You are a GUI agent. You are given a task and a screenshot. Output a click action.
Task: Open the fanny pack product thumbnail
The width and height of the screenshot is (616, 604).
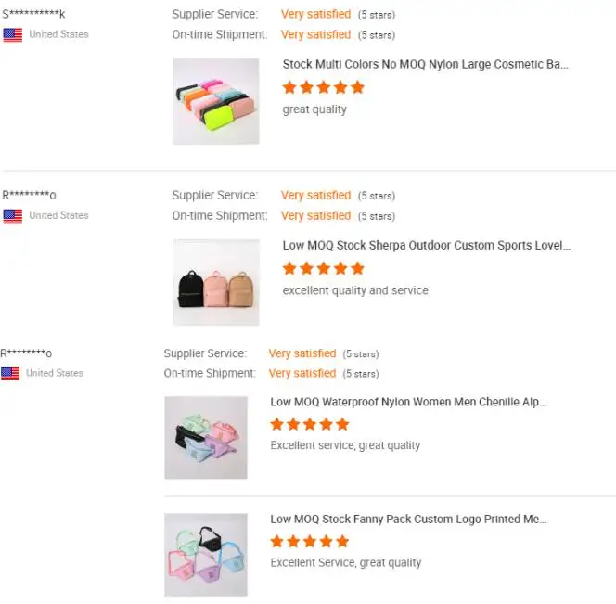(206, 555)
